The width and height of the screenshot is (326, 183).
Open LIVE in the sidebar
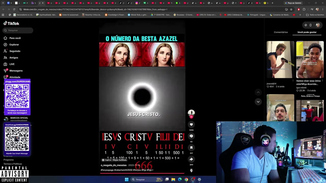coord(9,64)
